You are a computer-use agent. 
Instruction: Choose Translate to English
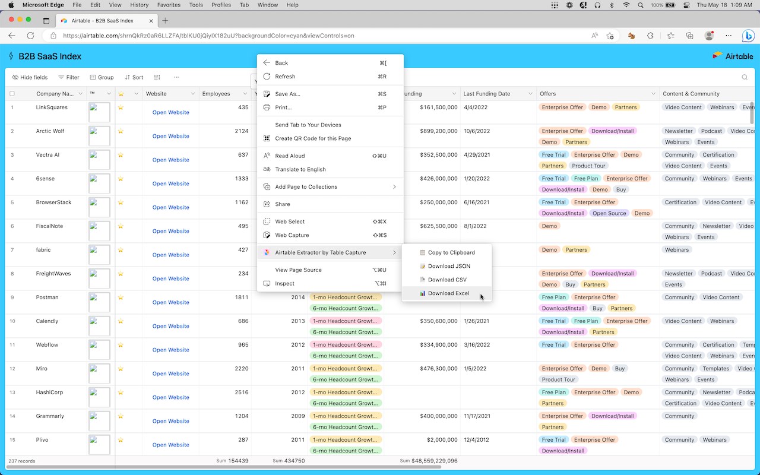(x=330, y=169)
